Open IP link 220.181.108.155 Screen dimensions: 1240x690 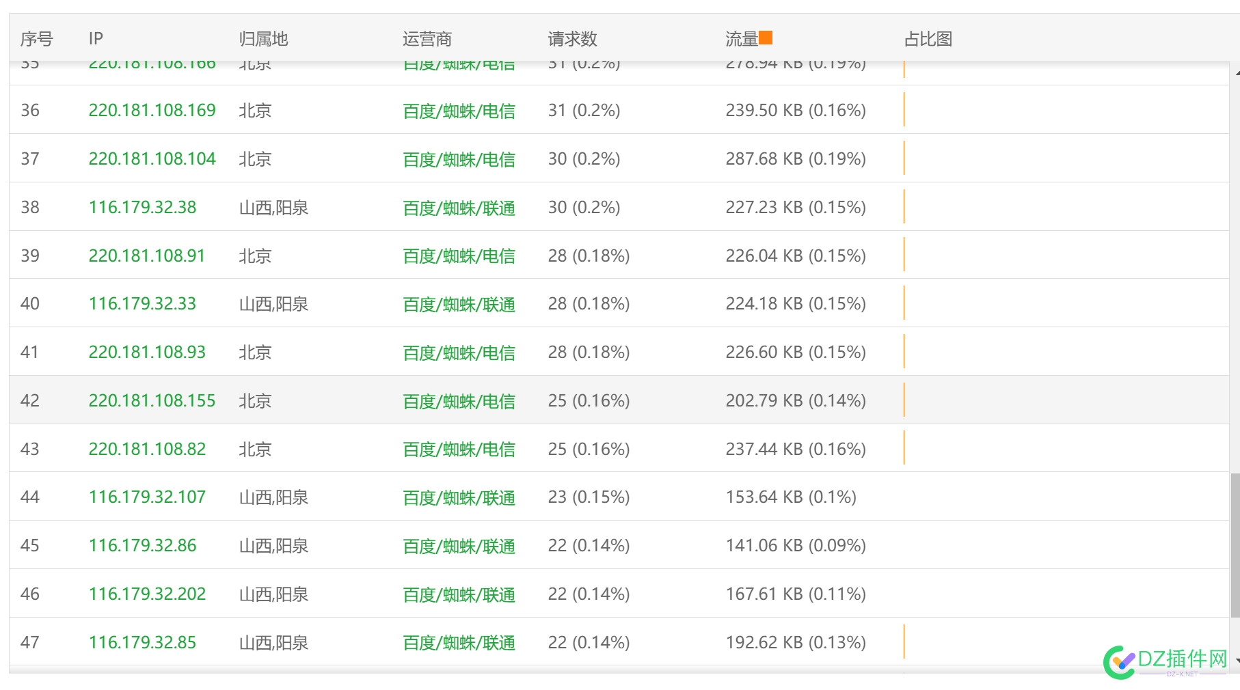click(152, 400)
